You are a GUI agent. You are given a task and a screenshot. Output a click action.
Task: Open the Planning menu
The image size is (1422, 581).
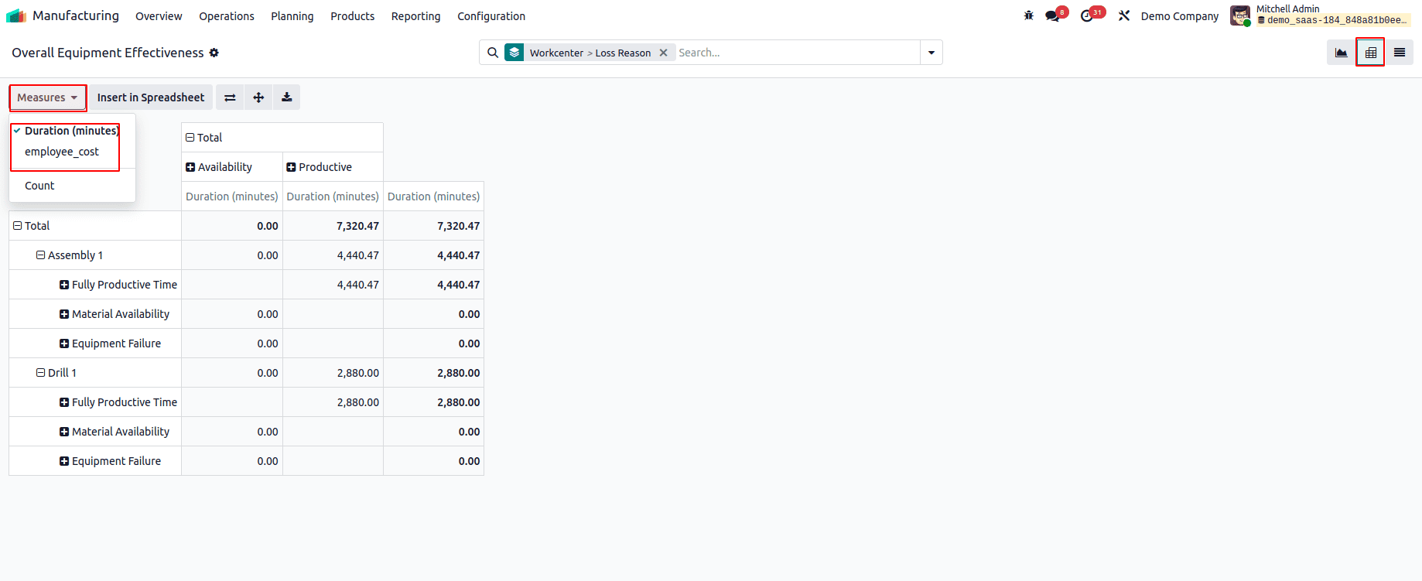point(292,16)
